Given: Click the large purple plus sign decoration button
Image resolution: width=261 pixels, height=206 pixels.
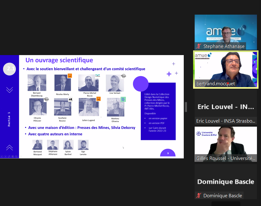Looking at the screenshot, I should (169, 74).
